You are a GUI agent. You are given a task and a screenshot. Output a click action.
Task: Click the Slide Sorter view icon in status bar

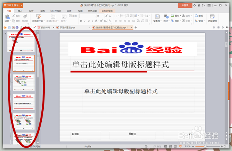point(171,146)
